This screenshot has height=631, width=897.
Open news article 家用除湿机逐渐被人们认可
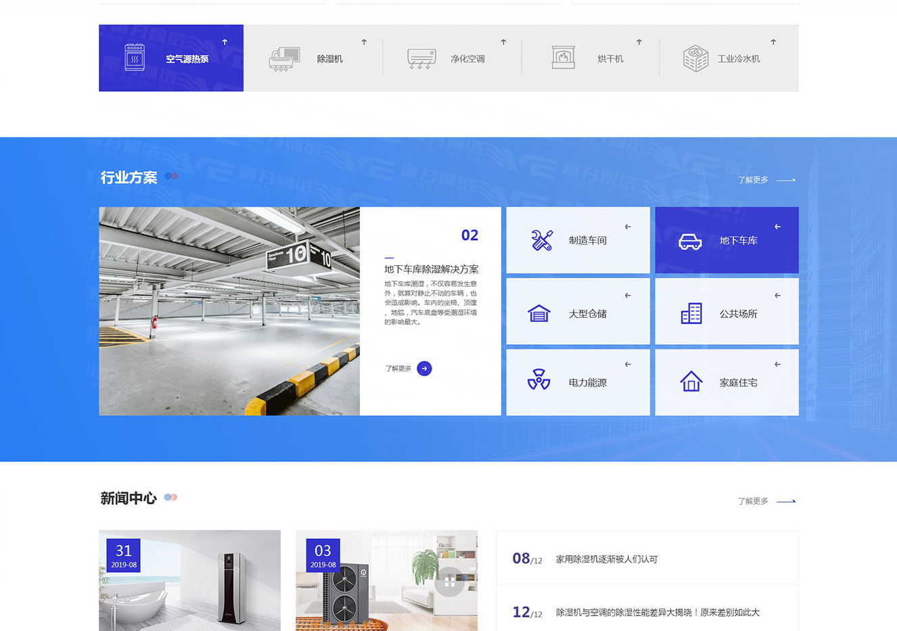tap(606, 559)
